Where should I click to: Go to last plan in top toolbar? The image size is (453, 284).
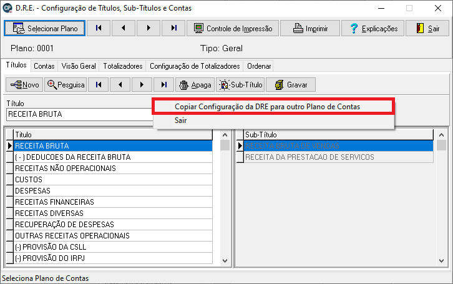click(173, 28)
